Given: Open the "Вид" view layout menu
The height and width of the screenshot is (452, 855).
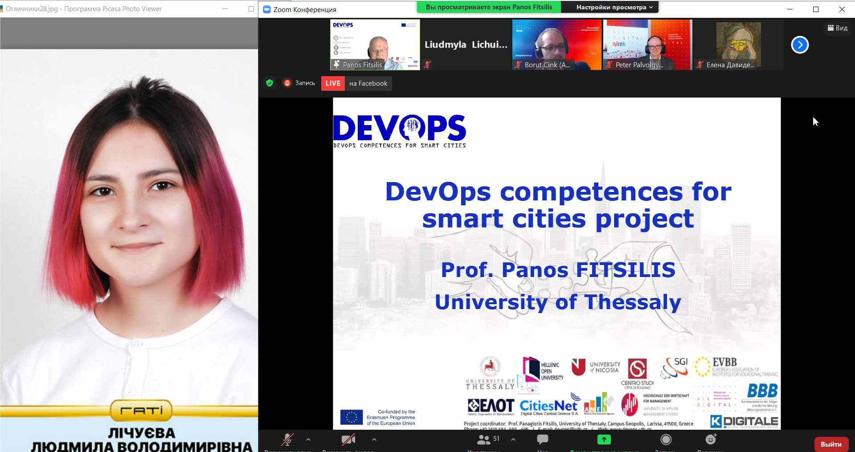Looking at the screenshot, I should click(838, 28).
